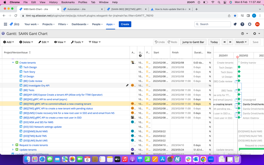Open the Apps menu in Jira navigation
This screenshot has width=264, height=165.
point(110,24)
